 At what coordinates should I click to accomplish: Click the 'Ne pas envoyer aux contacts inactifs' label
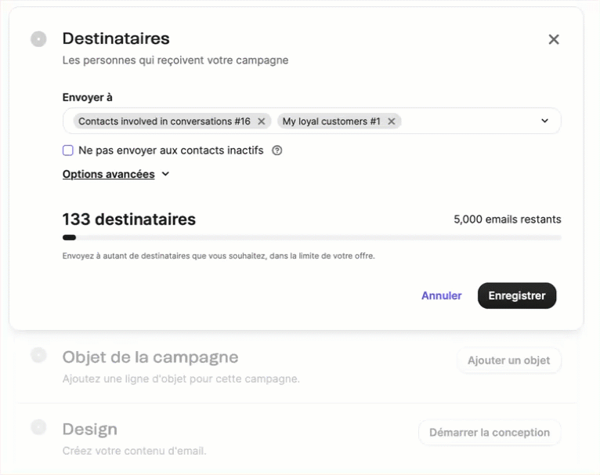[x=171, y=150]
